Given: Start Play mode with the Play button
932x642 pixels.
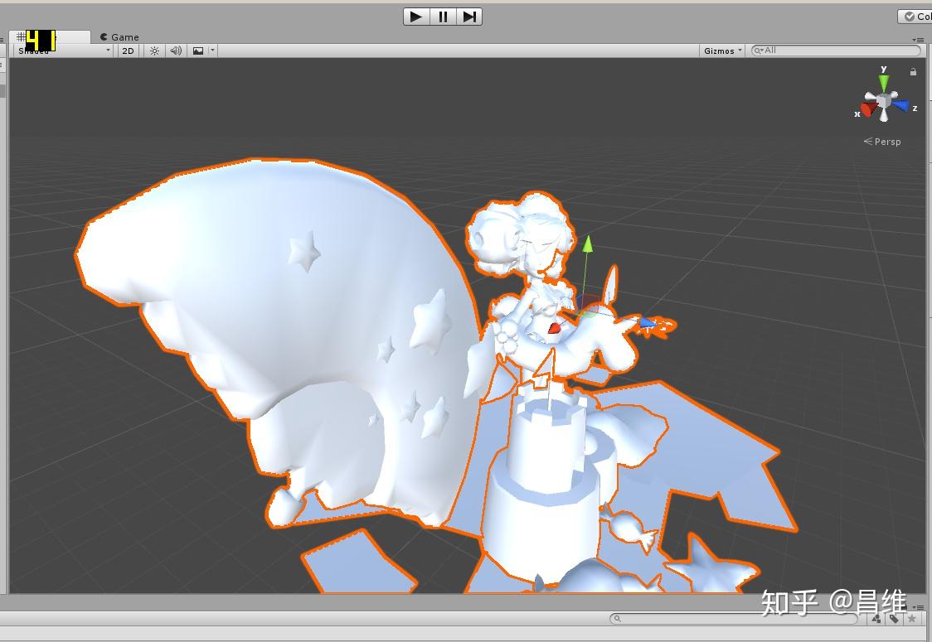Looking at the screenshot, I should [417, 17].
